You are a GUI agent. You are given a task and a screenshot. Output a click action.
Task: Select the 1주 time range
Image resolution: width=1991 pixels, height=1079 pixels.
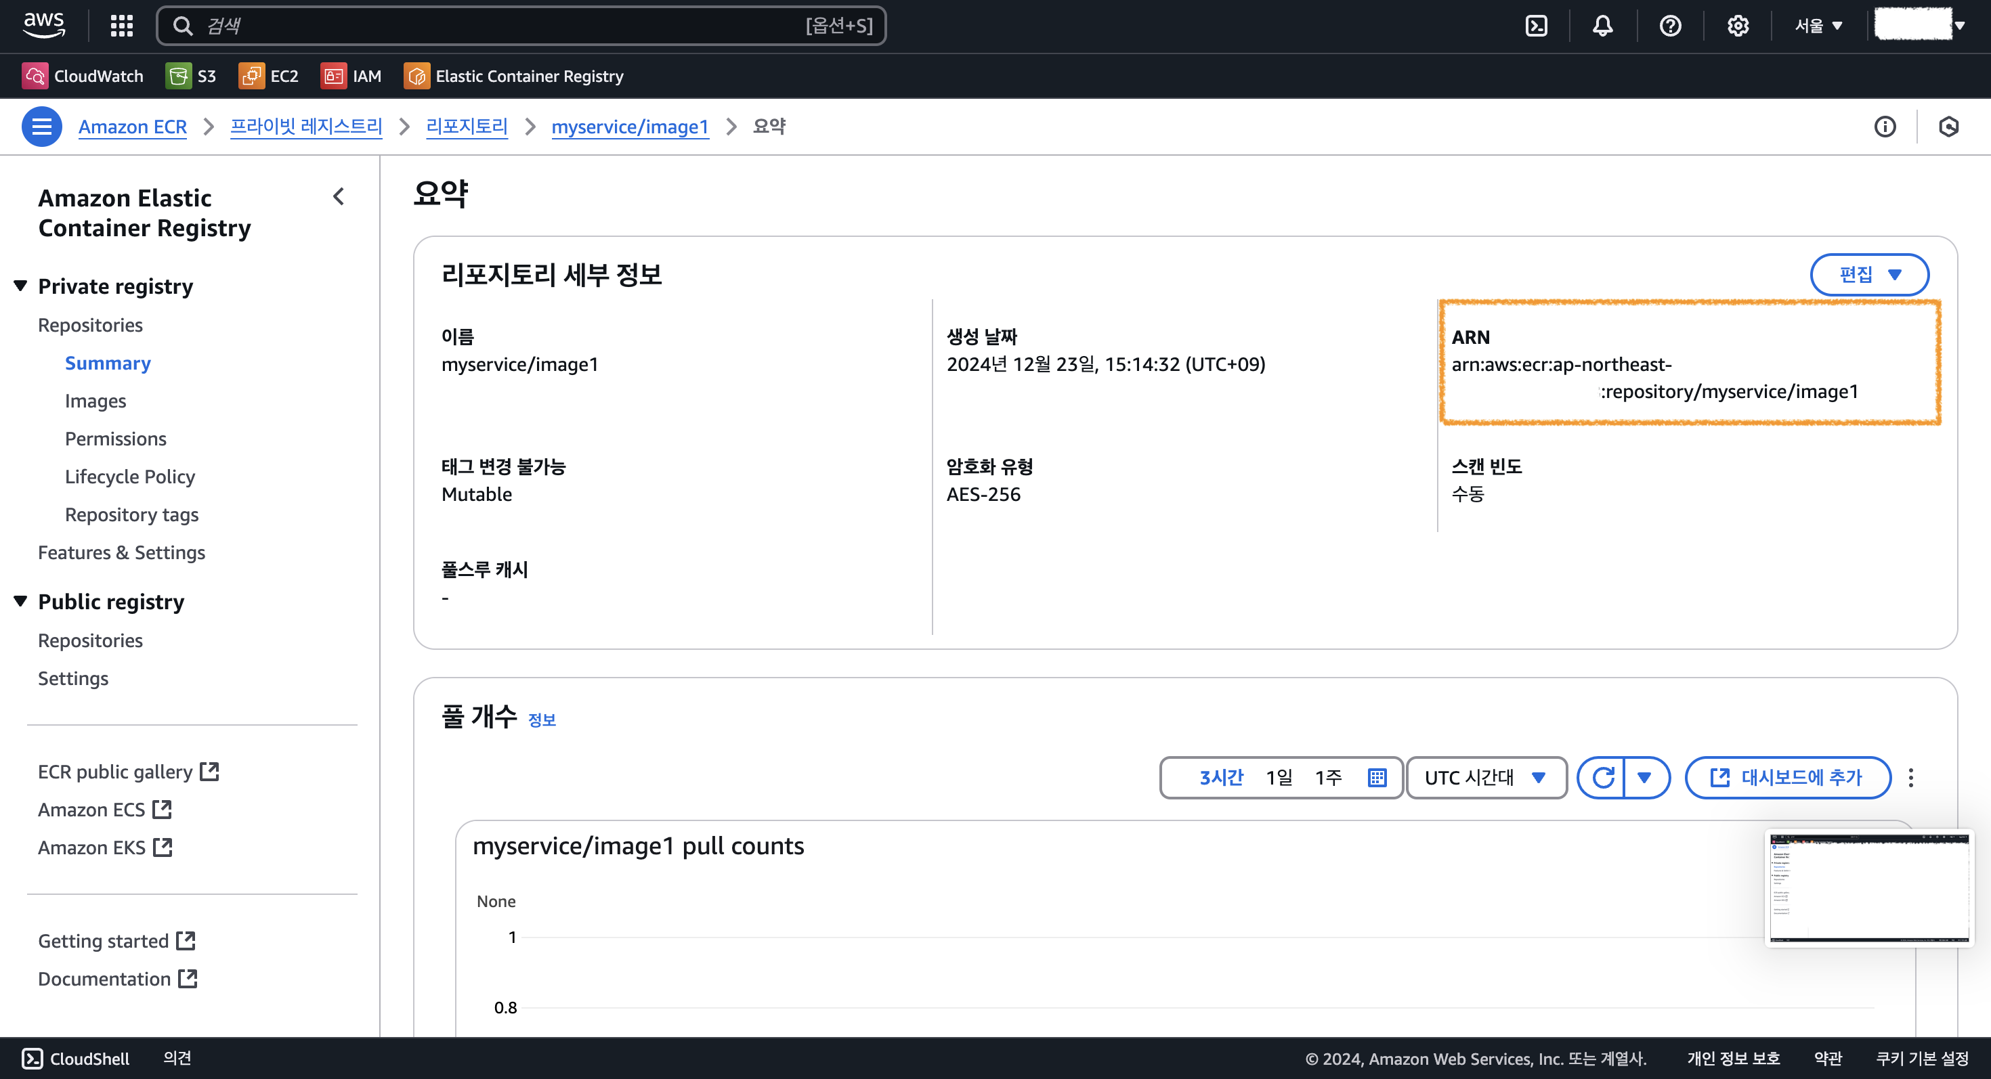coord(1328,777)
